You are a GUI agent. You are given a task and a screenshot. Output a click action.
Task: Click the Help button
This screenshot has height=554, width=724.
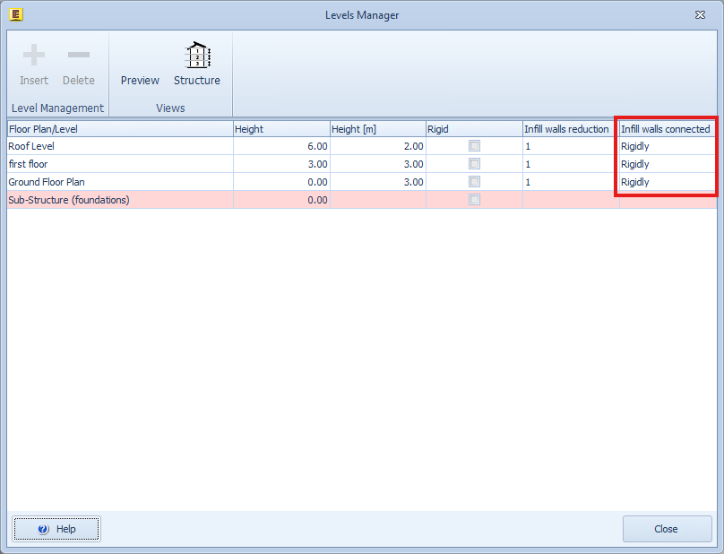tap(56, 529)
